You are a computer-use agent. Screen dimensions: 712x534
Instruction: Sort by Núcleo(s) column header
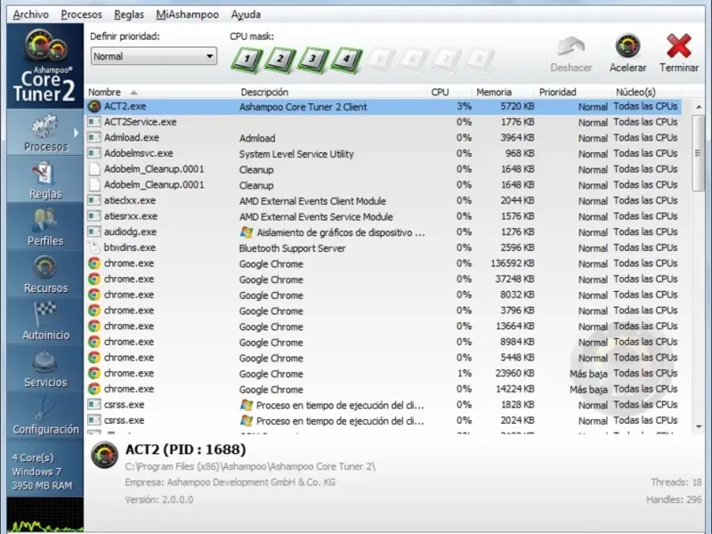pos(646,93)
